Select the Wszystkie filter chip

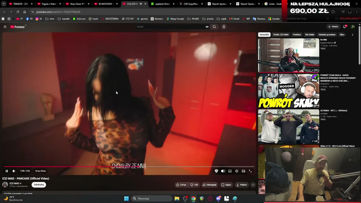pos(264,35)
